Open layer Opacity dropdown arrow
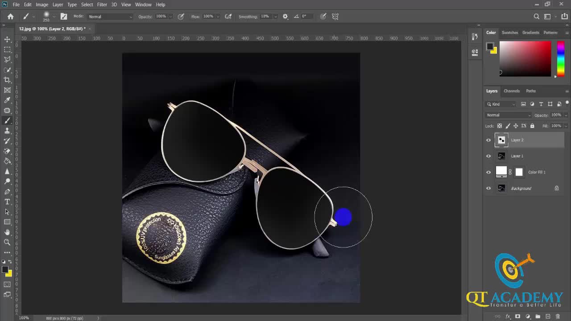Image resolution: width=571 pixels, height=321 pixels. point(566,115)
